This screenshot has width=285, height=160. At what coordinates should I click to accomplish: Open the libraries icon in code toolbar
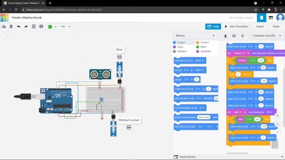pos(234,36)
